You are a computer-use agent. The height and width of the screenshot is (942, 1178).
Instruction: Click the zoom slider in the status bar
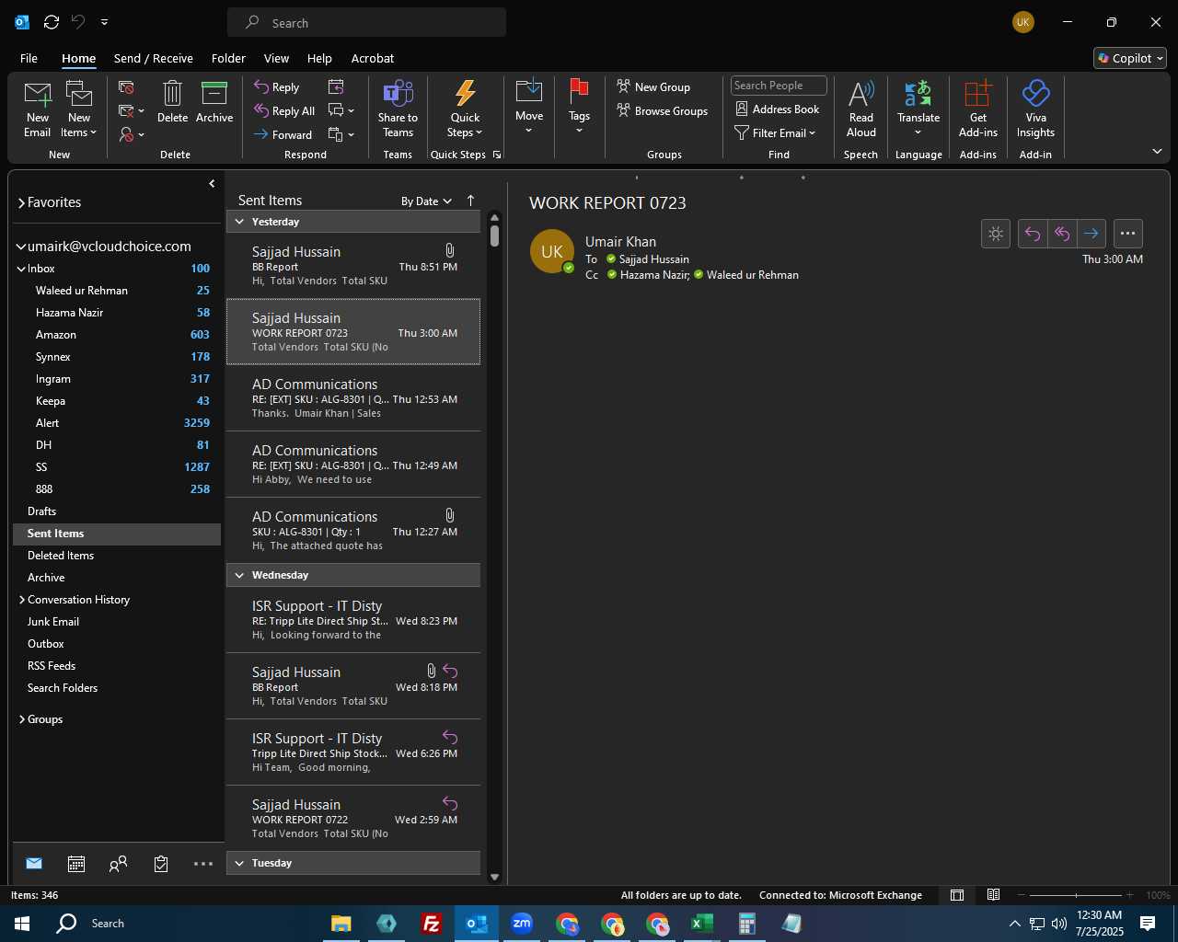pos(1076,895)
